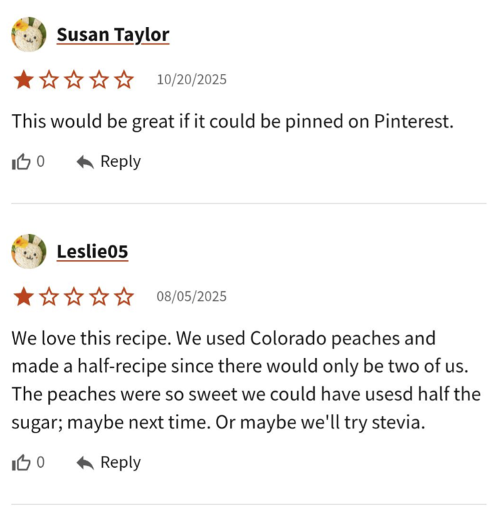Click the Reply text under the Colorado peaches review

pos(120,462)
